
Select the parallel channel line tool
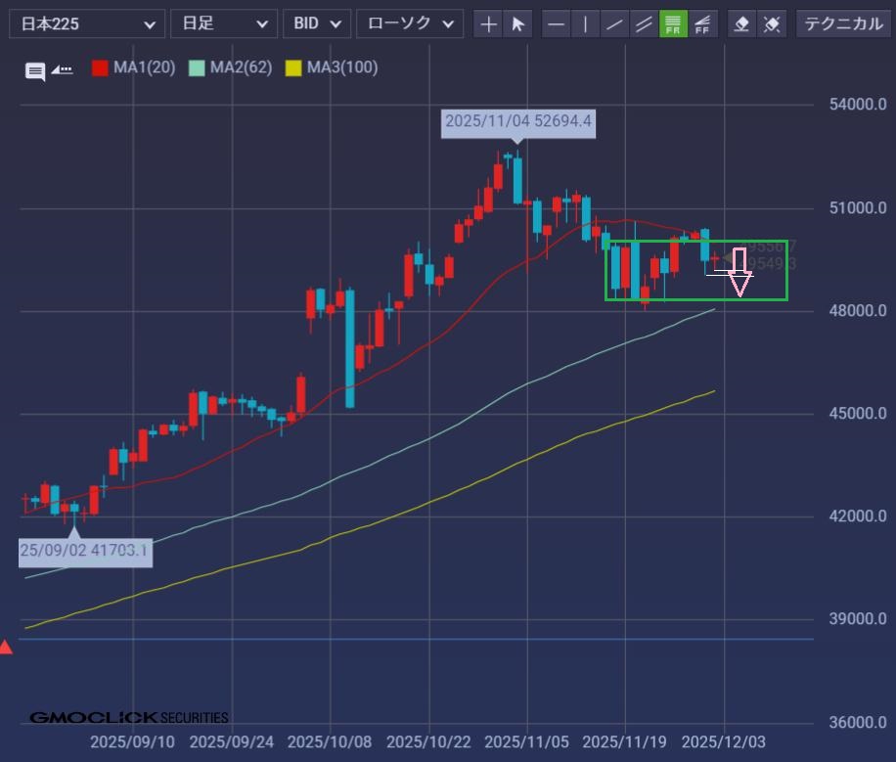[644, 23]
